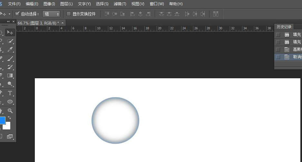Screen dimensions: 302x162
Task: Select the Ellipse shape tool
Action: [10, 101]
